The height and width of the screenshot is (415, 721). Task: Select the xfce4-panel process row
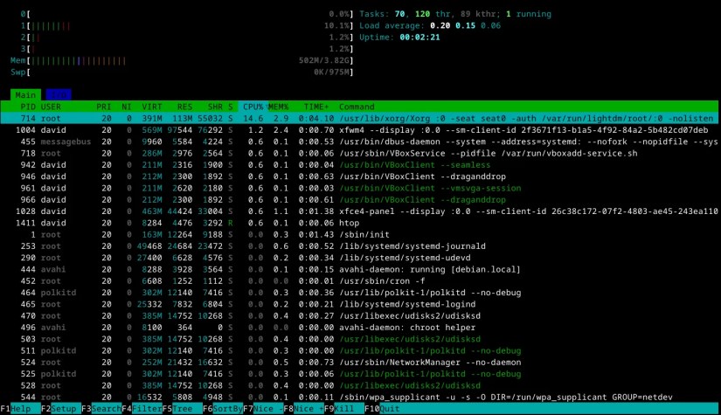[x=359, y=211]
